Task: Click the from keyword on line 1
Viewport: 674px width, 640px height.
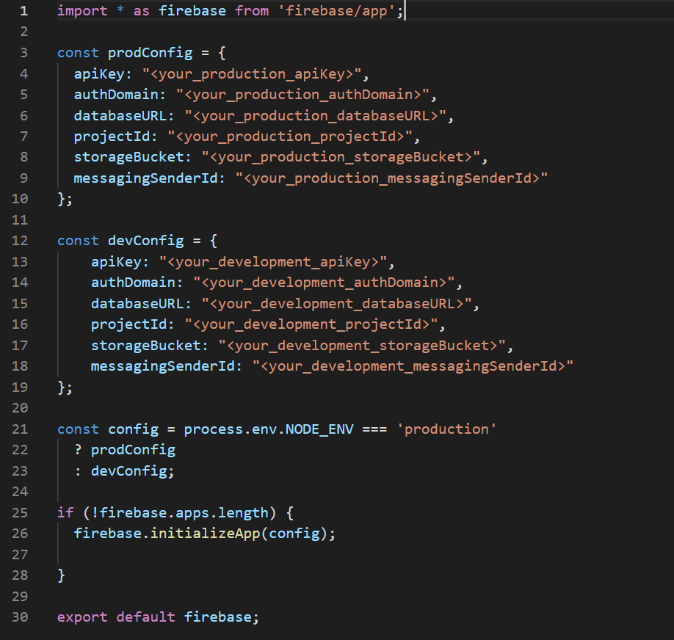Action: tap(252, 11)
